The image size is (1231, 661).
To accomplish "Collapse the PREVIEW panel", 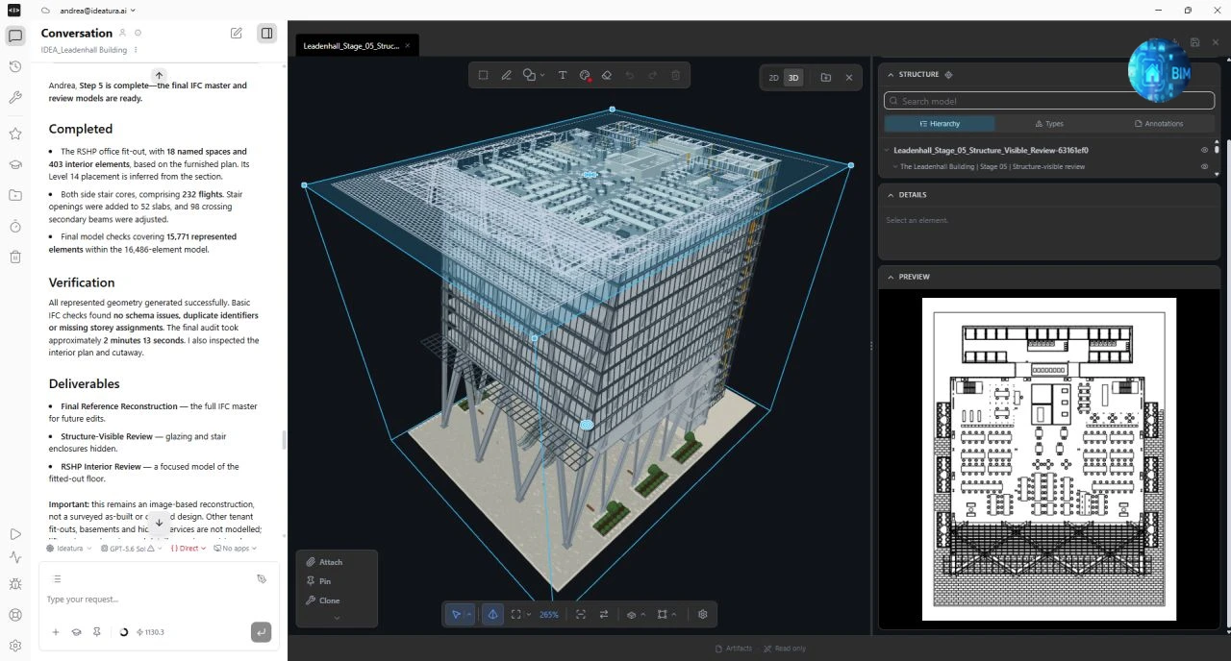I will pos(891,277).
